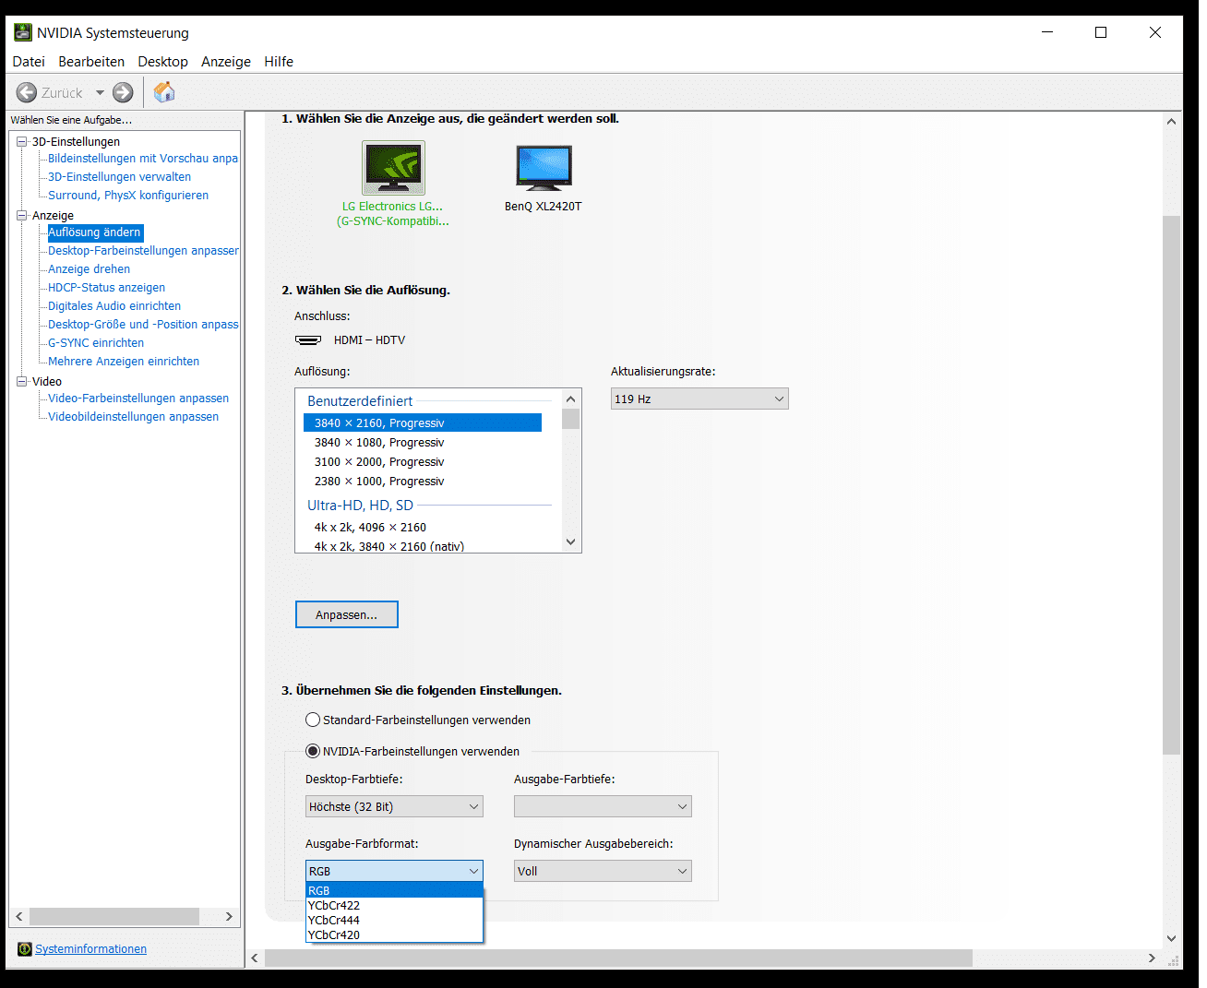Image resolution: width=1207 pixels, height=988 pixels.
Task: Click main panel vertical scrollbar thumb
Action: pyautogui.click(x=1172, y=485)
